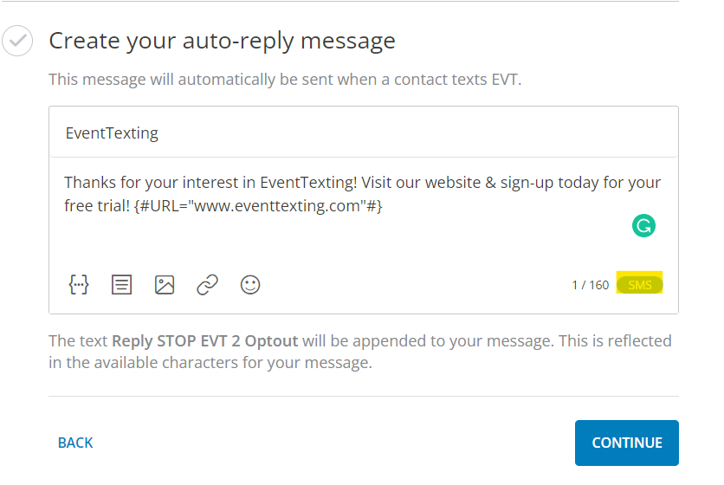Place cursor on the {#URL=...#} merge tag
Image resolution: width=724 pixels, height=485 pixels.
pyautogui.click(x=258, y=206)
